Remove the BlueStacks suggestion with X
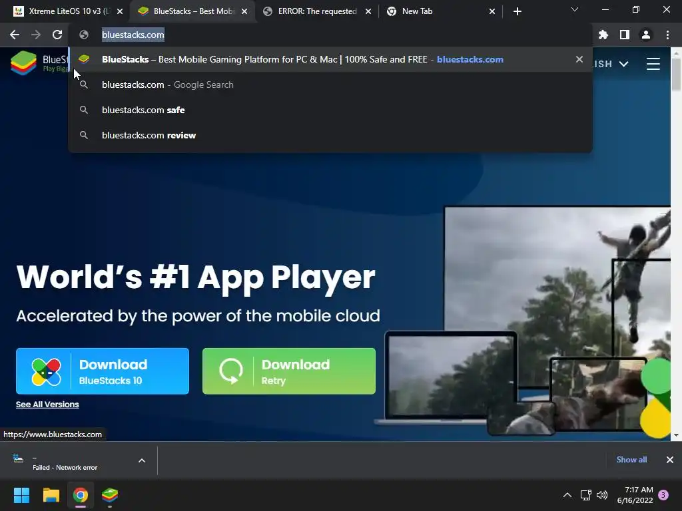The width and height of the screenshot is (682, 511). click(579, 59)
